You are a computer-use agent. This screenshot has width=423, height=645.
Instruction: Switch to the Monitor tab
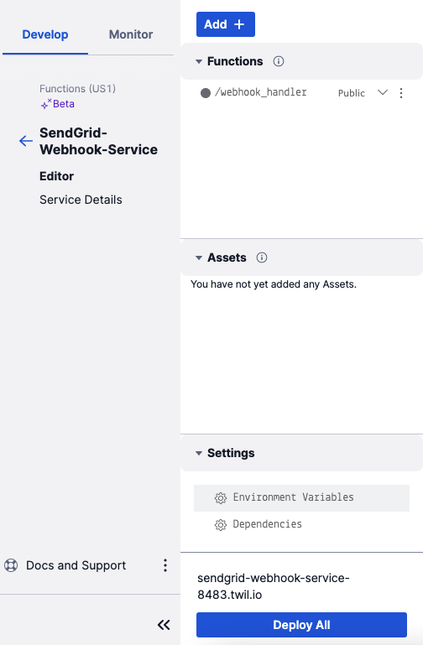131,34
